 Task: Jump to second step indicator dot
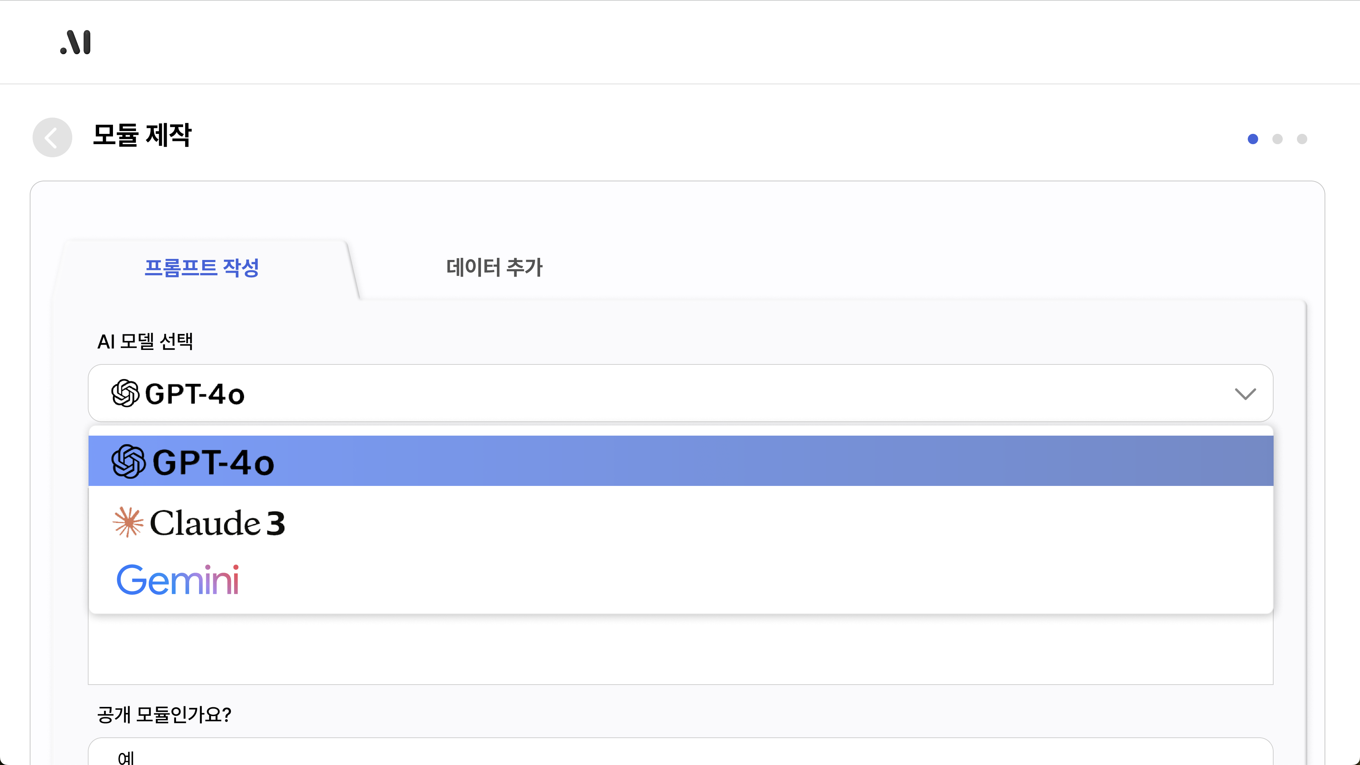coord(1277,139)
